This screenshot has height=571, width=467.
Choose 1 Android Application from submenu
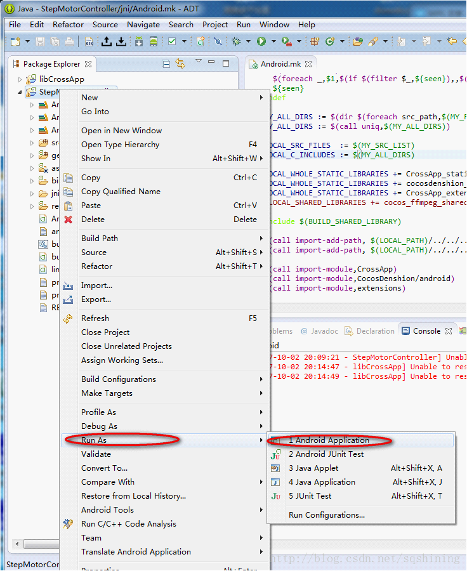(x=329, y=440)
